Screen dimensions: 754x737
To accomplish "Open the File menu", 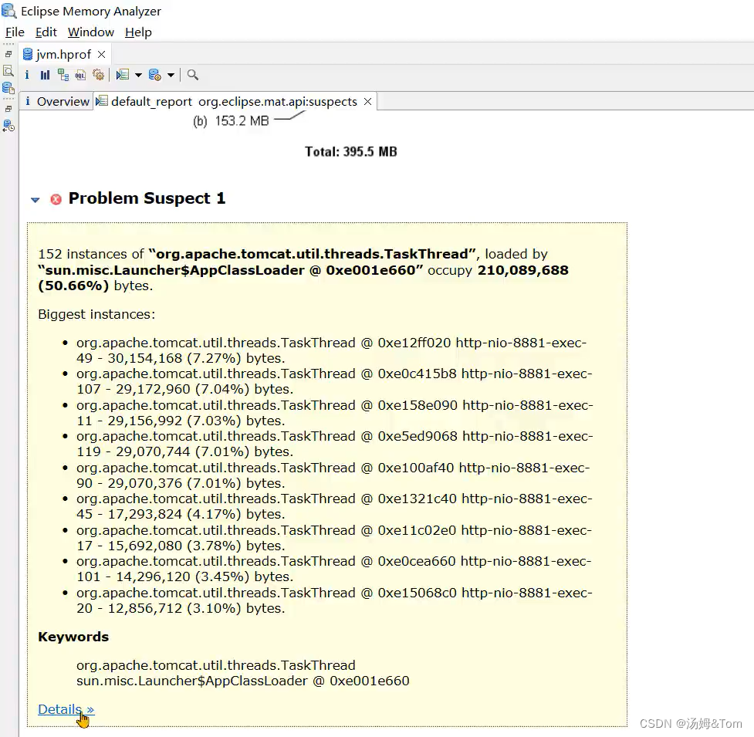I will point(15,32).
